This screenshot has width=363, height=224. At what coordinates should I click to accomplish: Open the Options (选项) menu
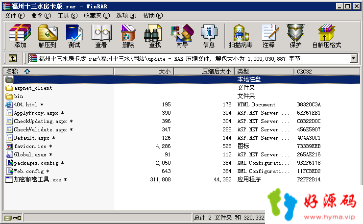click(x=126, y=16)
